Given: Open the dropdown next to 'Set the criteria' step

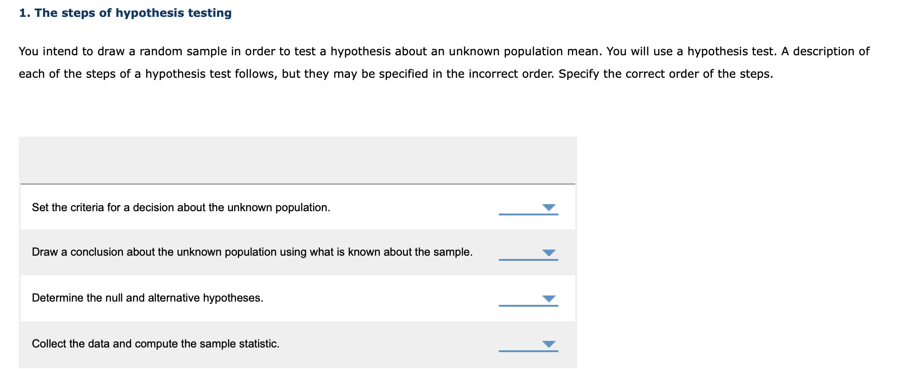Looking at the screenshot, I should click(x=549, y=207).
